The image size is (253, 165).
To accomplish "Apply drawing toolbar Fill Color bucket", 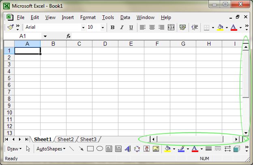I will 167,149.
